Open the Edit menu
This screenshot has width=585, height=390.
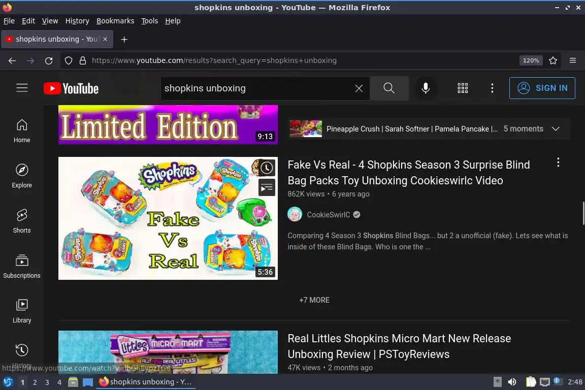(28, 21)
